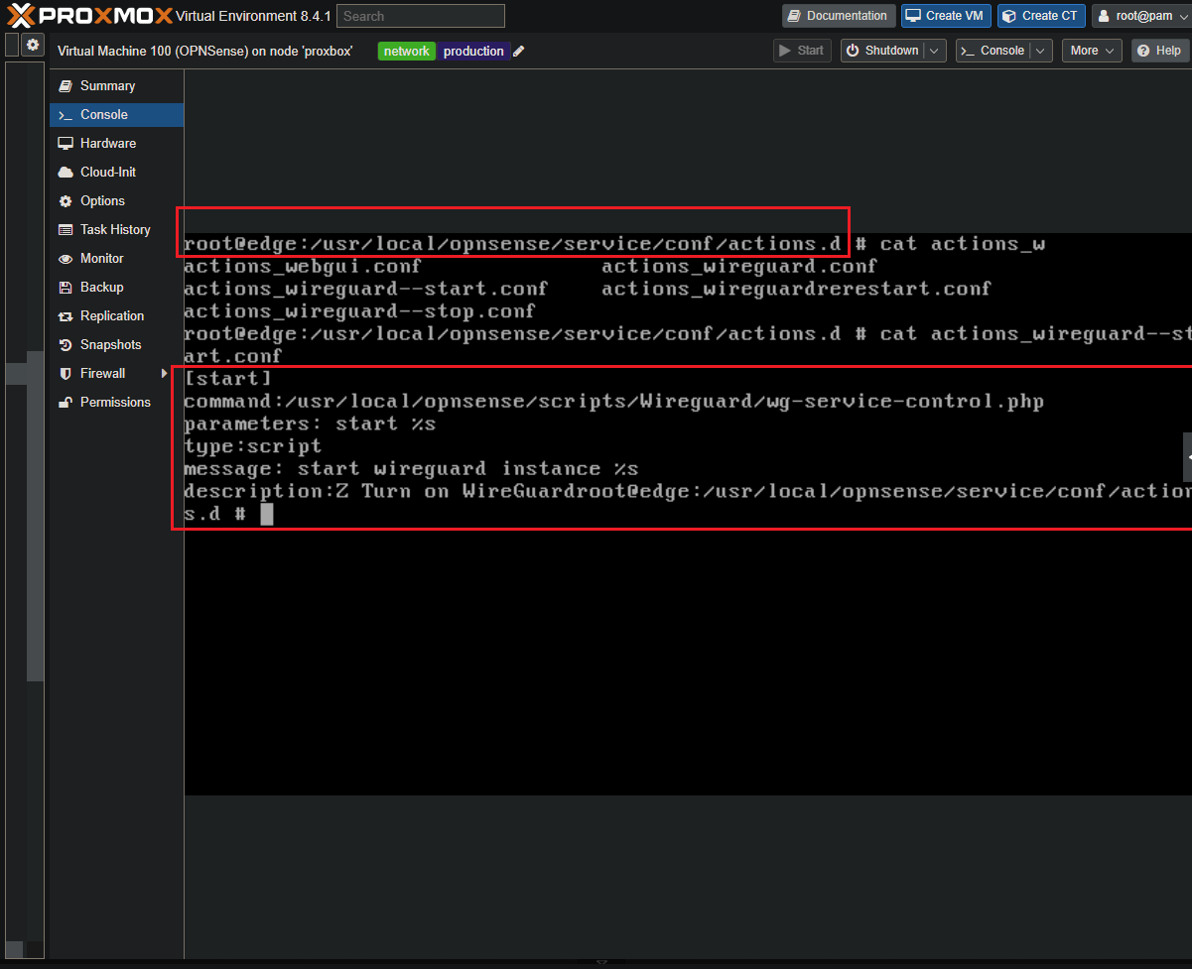1192x969 pixels.
Task: Click the Create CT button
Action: point(1041,16)
